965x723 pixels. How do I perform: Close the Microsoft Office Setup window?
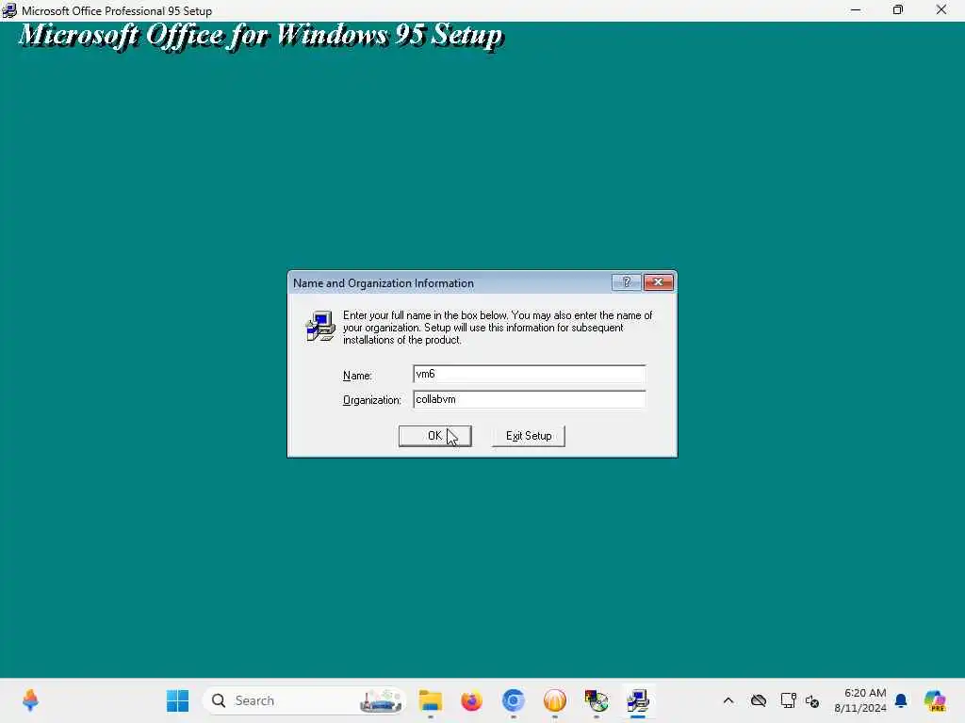941,9
